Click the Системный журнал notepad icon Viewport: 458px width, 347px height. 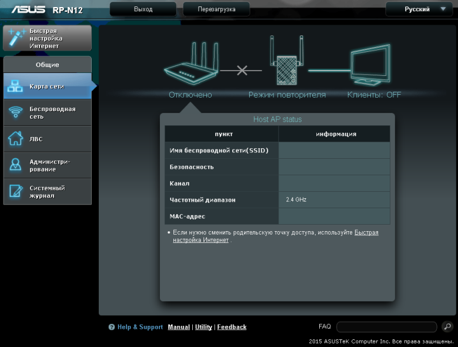pyautogui.click(x=16, y=191)
